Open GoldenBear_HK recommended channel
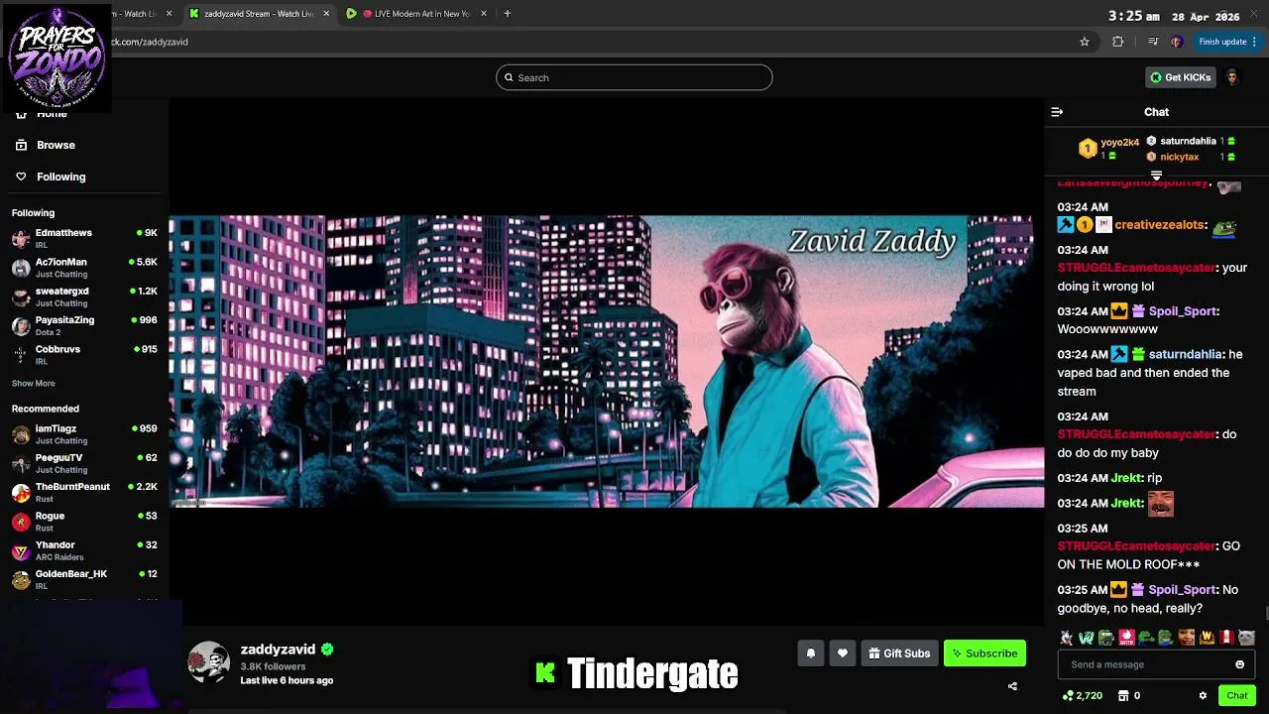The width and height of the screenshot is (1269, 714). [x=84, y=579]
